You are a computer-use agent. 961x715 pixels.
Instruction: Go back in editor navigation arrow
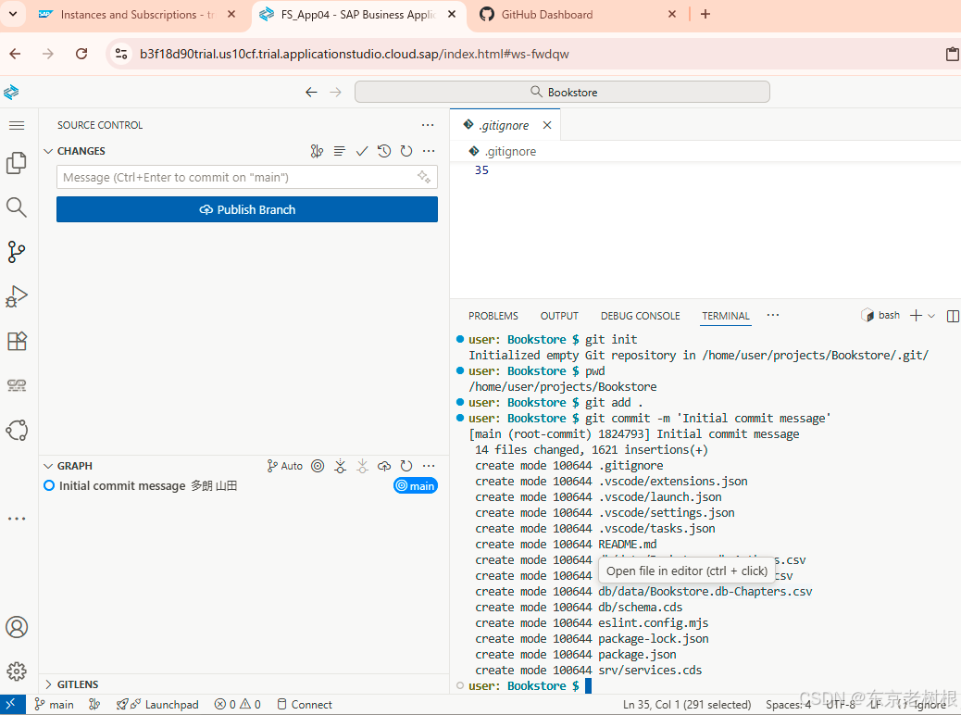311,92
